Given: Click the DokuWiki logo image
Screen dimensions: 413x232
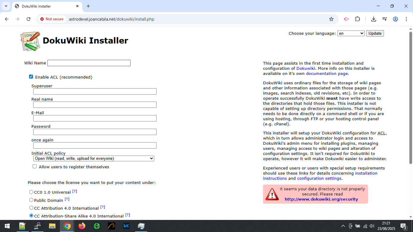Looking at the screenshot, I should pos(31,41).
